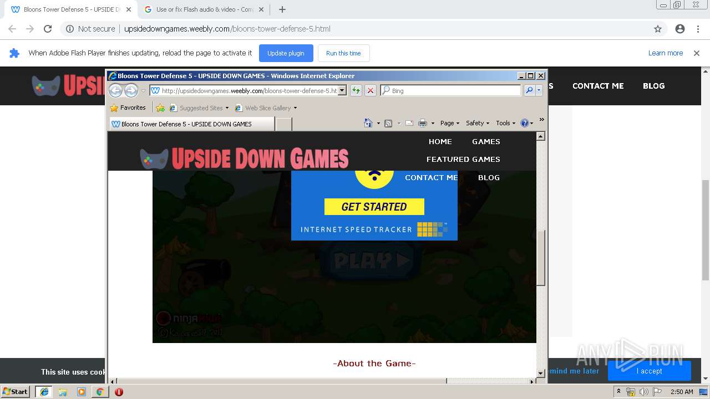Click the Chrome address bar URL
Viewport: 710px width, 399px height.
227,29
